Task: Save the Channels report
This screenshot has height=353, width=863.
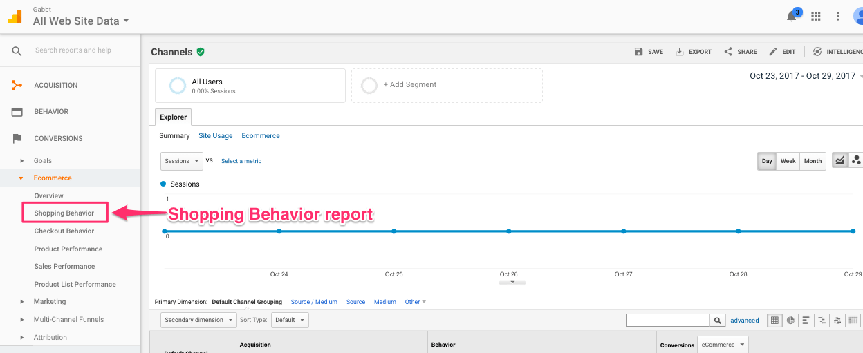Action: click(649, 52)
